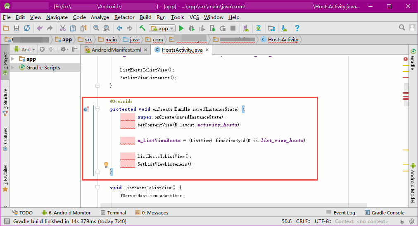Open the 6: Android Monitor tool window
The image size is (418, 226).
click(66, 213)
